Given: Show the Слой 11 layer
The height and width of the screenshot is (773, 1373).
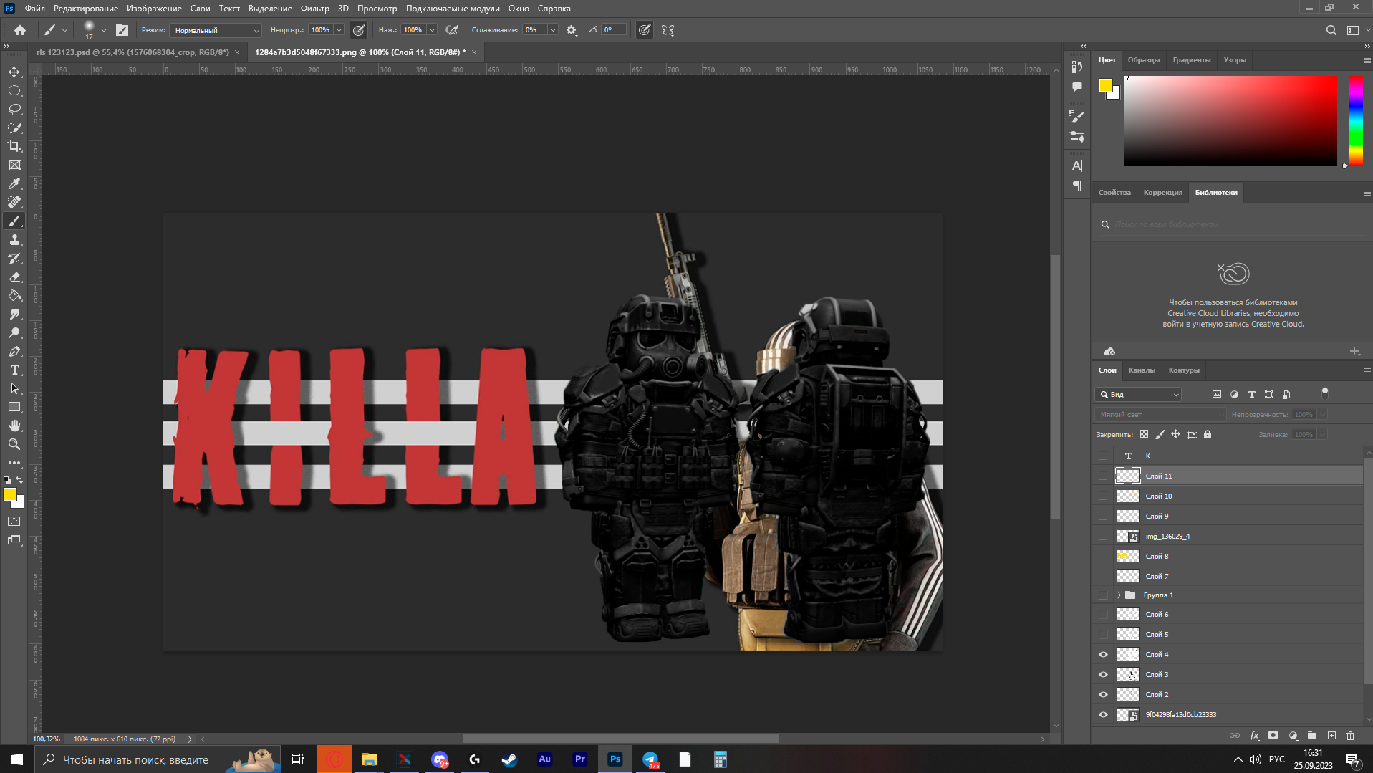Looking at the screenshot, I should click(x=1103, y=476).
